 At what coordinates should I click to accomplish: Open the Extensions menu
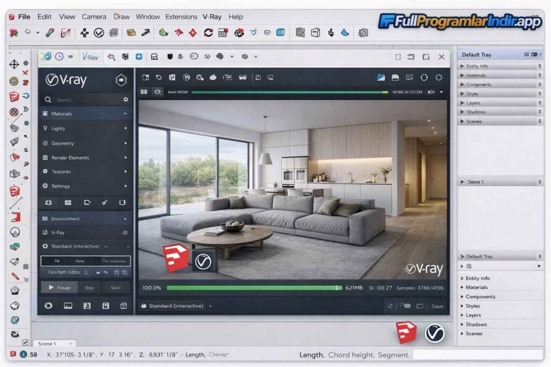(181, 17)
